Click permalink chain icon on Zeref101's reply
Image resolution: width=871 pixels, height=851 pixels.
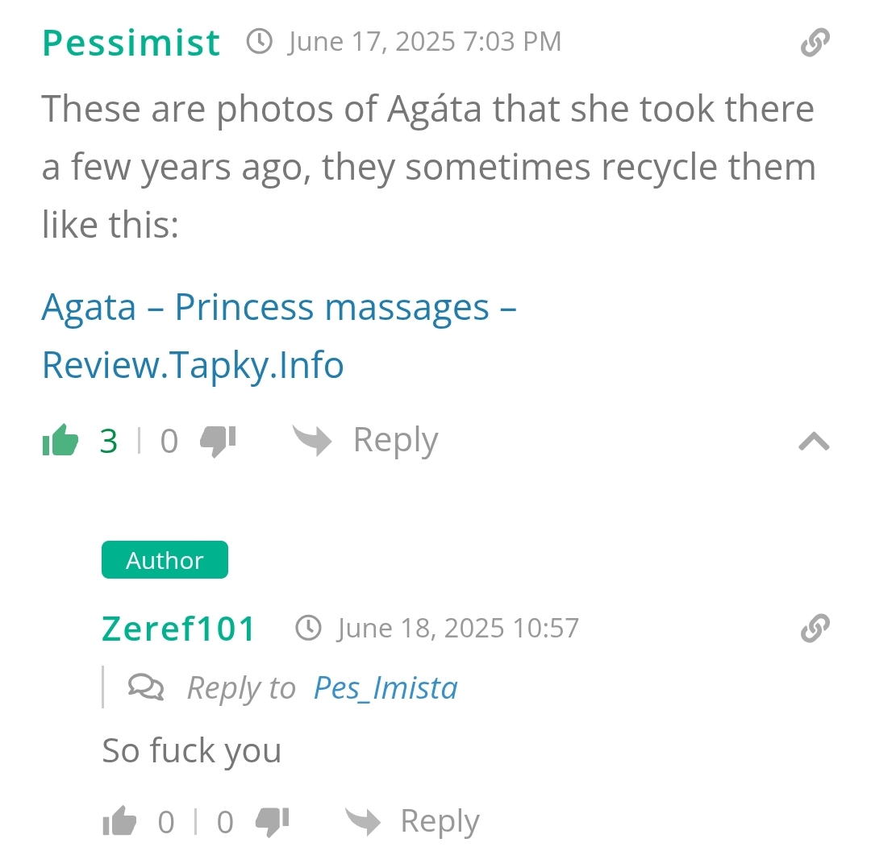point(815,628)
